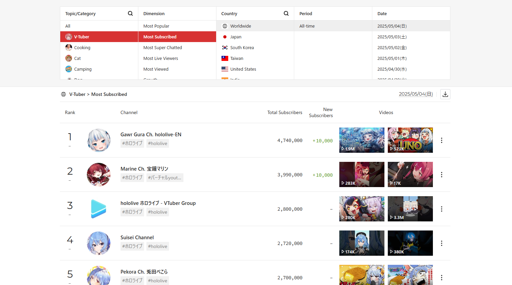Select United States country option

[255, 69]
